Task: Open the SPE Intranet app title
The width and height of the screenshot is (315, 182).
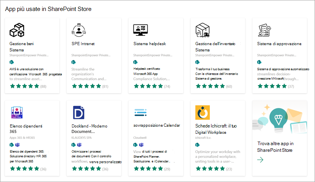Action: click(x=83, y=44)
